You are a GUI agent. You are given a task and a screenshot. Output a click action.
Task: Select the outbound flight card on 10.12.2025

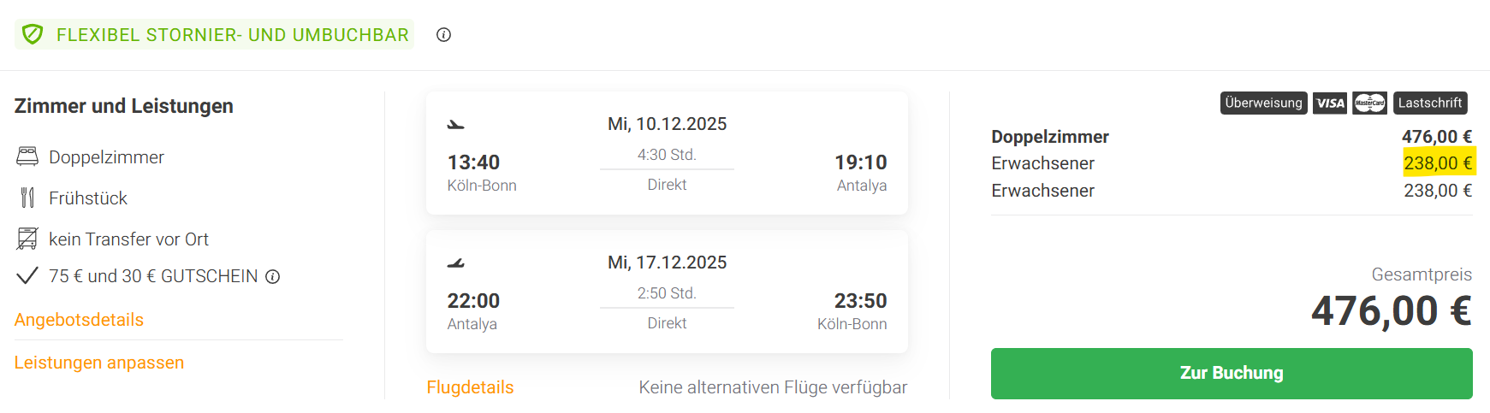point(667,153)
